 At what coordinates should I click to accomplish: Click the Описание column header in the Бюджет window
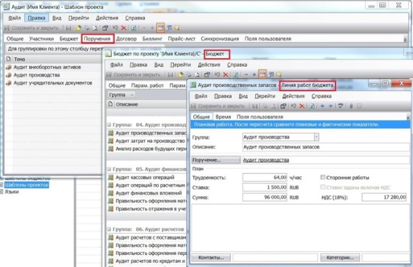point(127,104)
